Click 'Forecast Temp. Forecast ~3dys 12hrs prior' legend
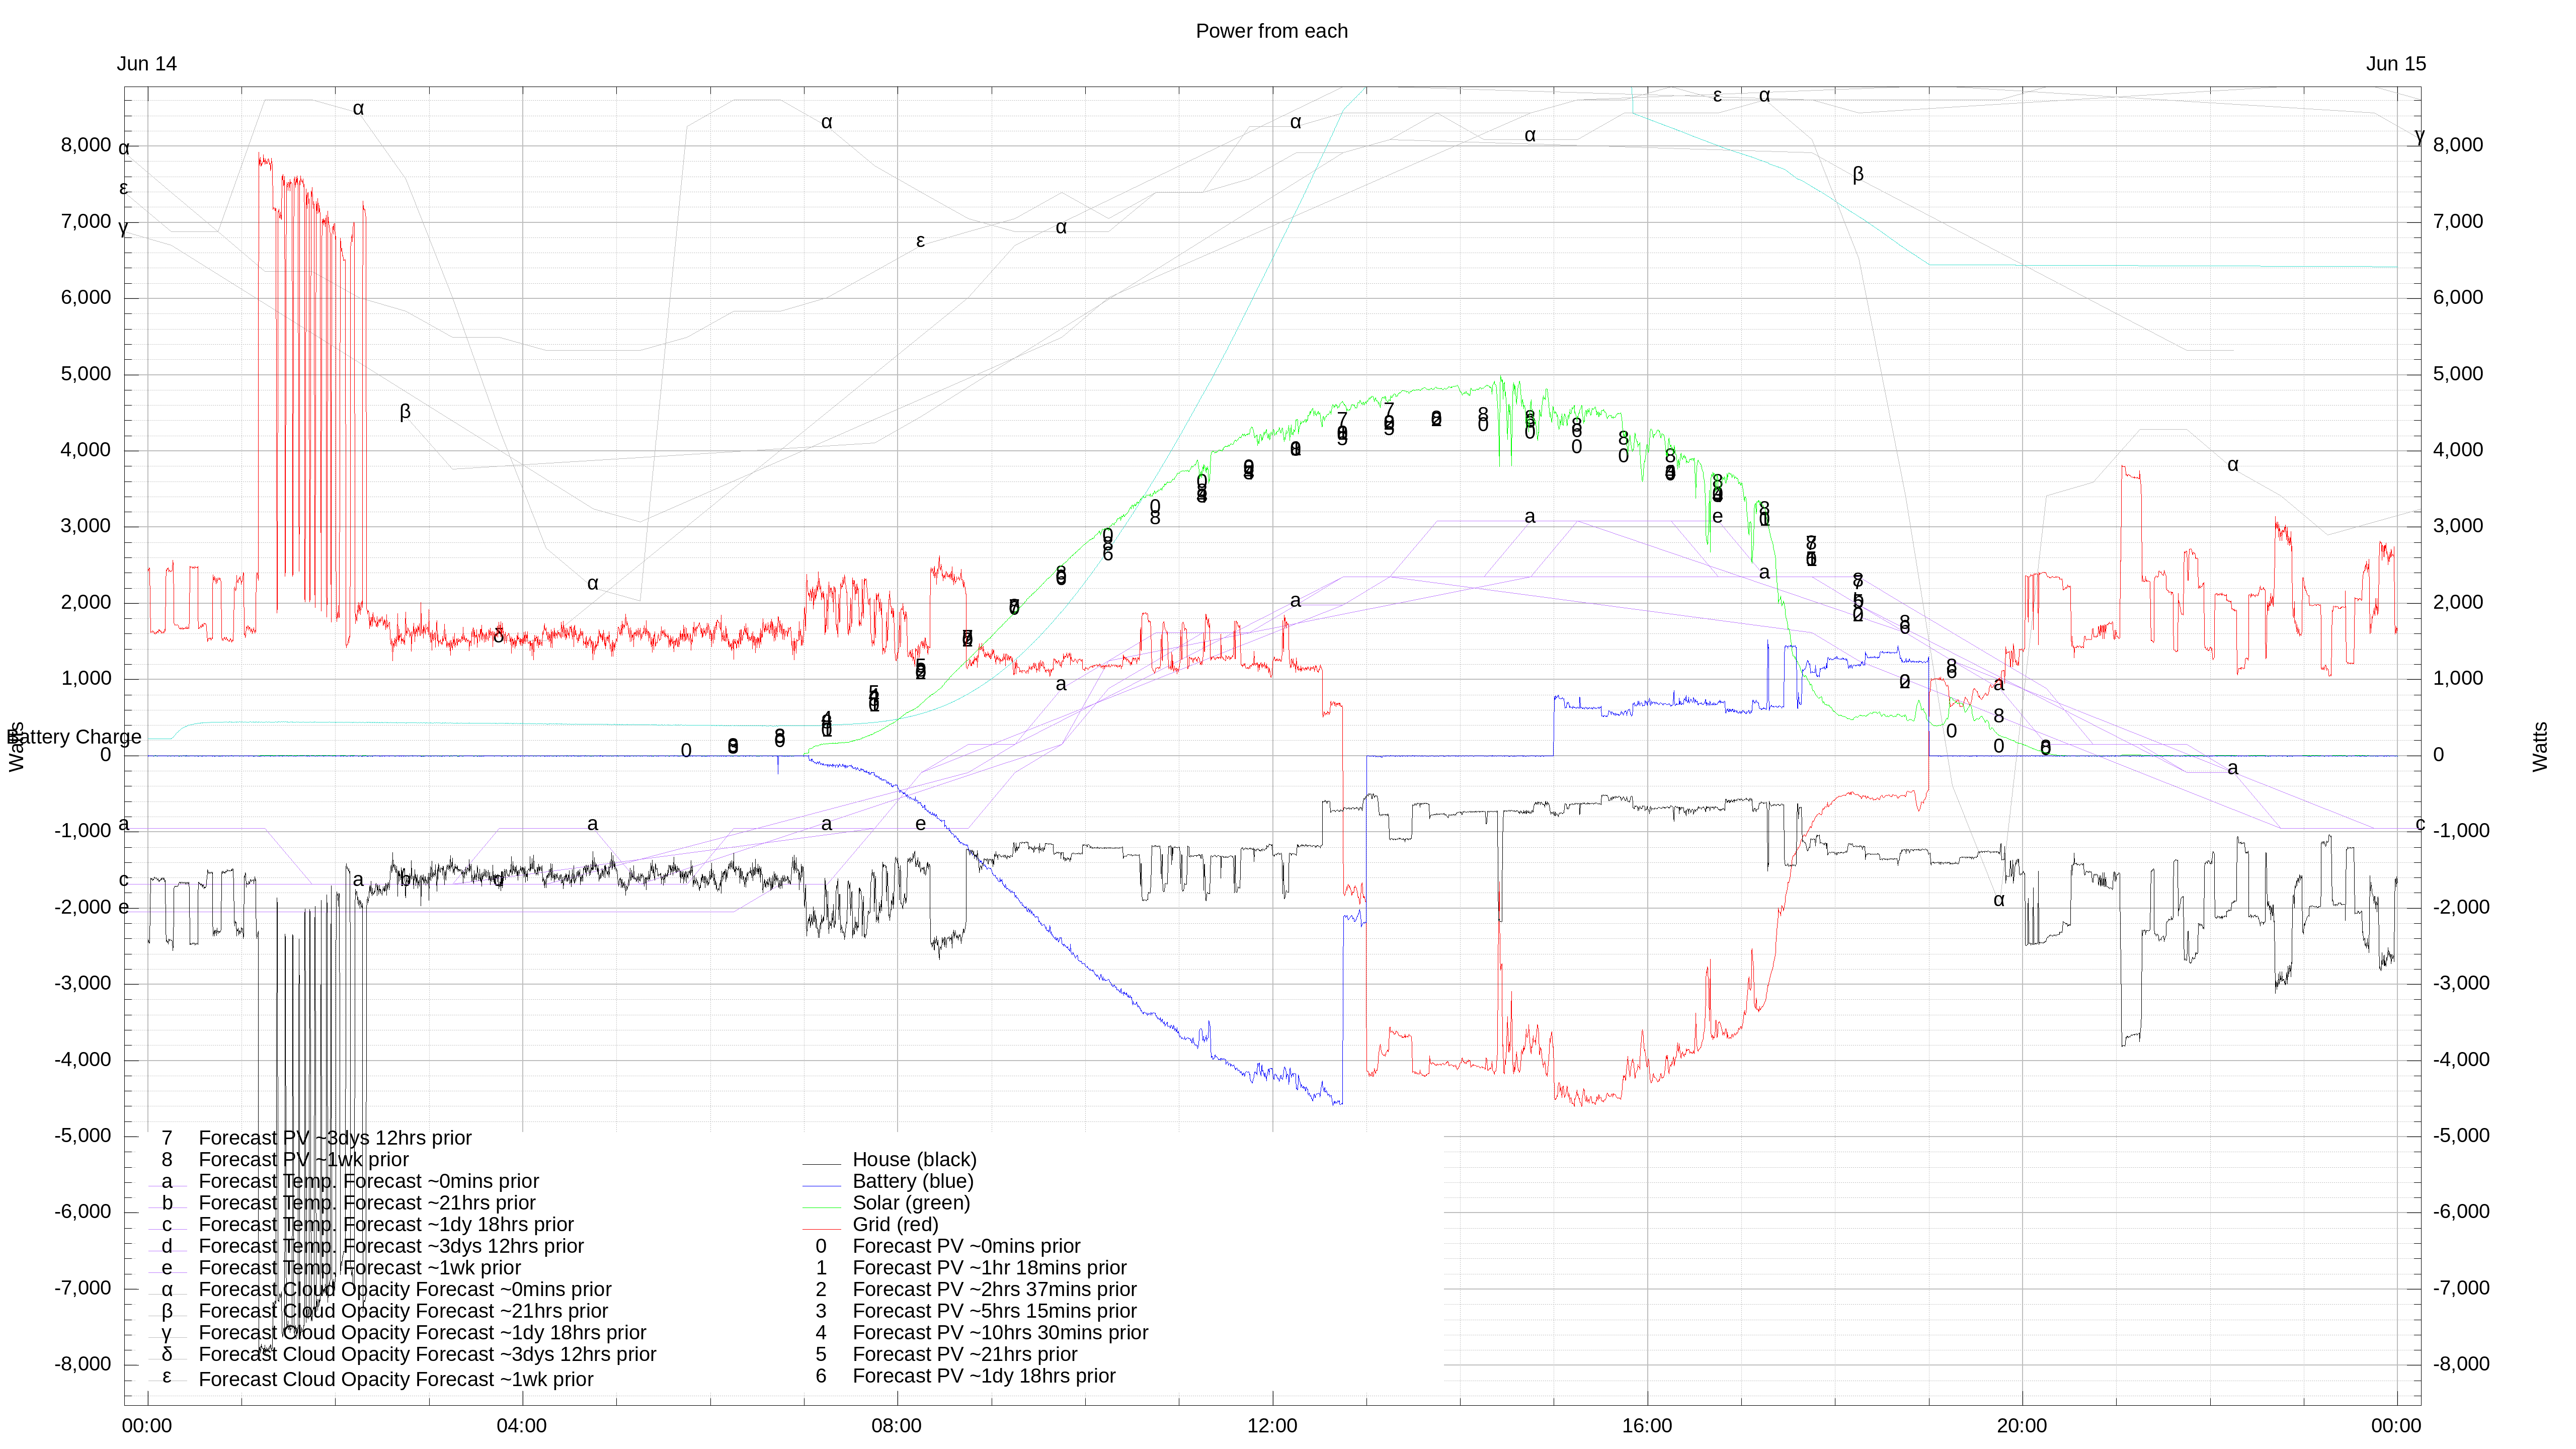The width and height of the screenshot is (2576, 1449). [x=391, y=1247]
